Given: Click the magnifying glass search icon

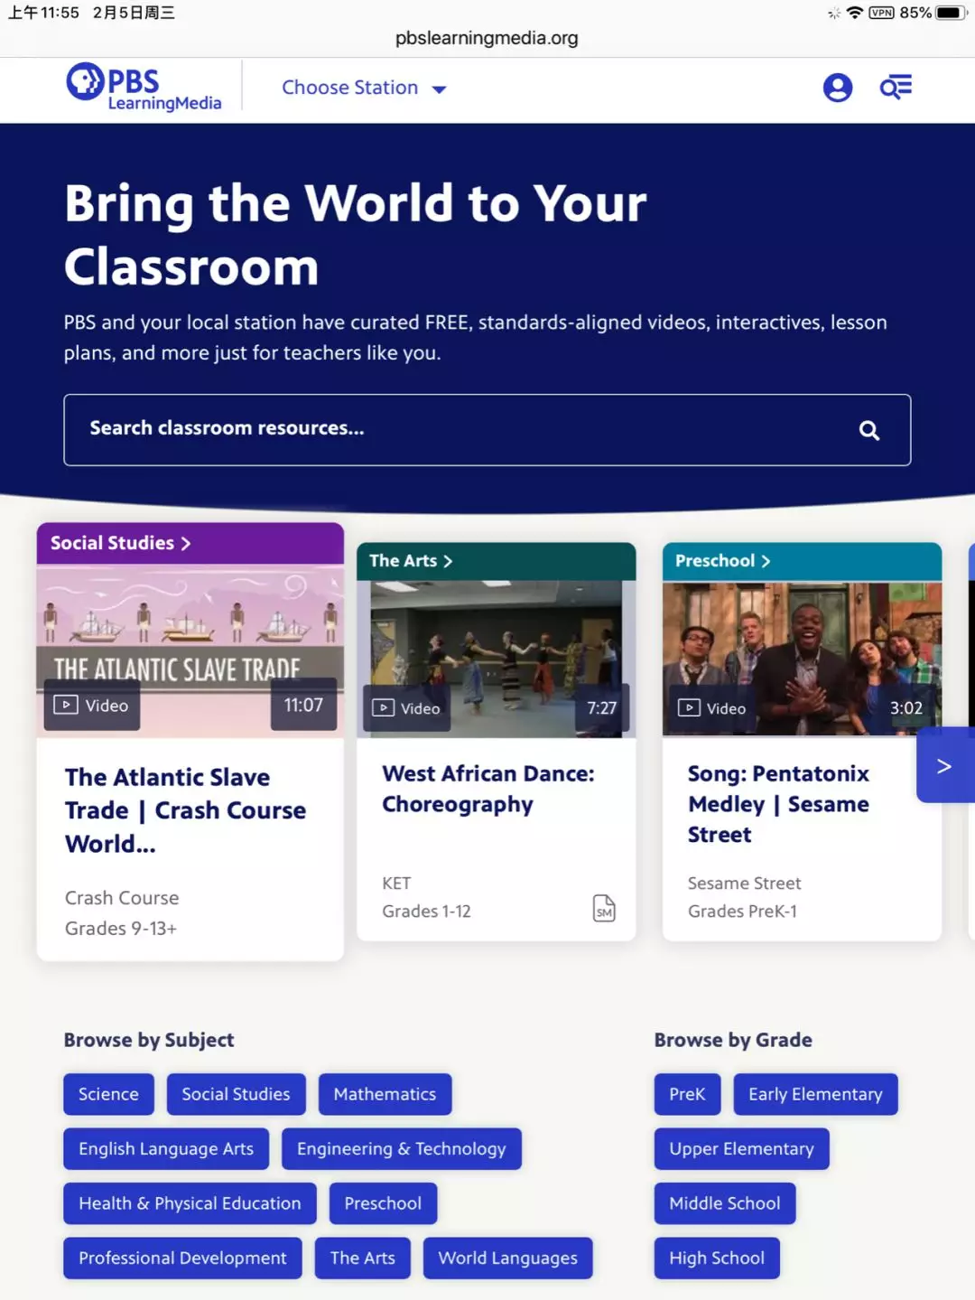Looking at the screenshot, I should tap(868, 431).
